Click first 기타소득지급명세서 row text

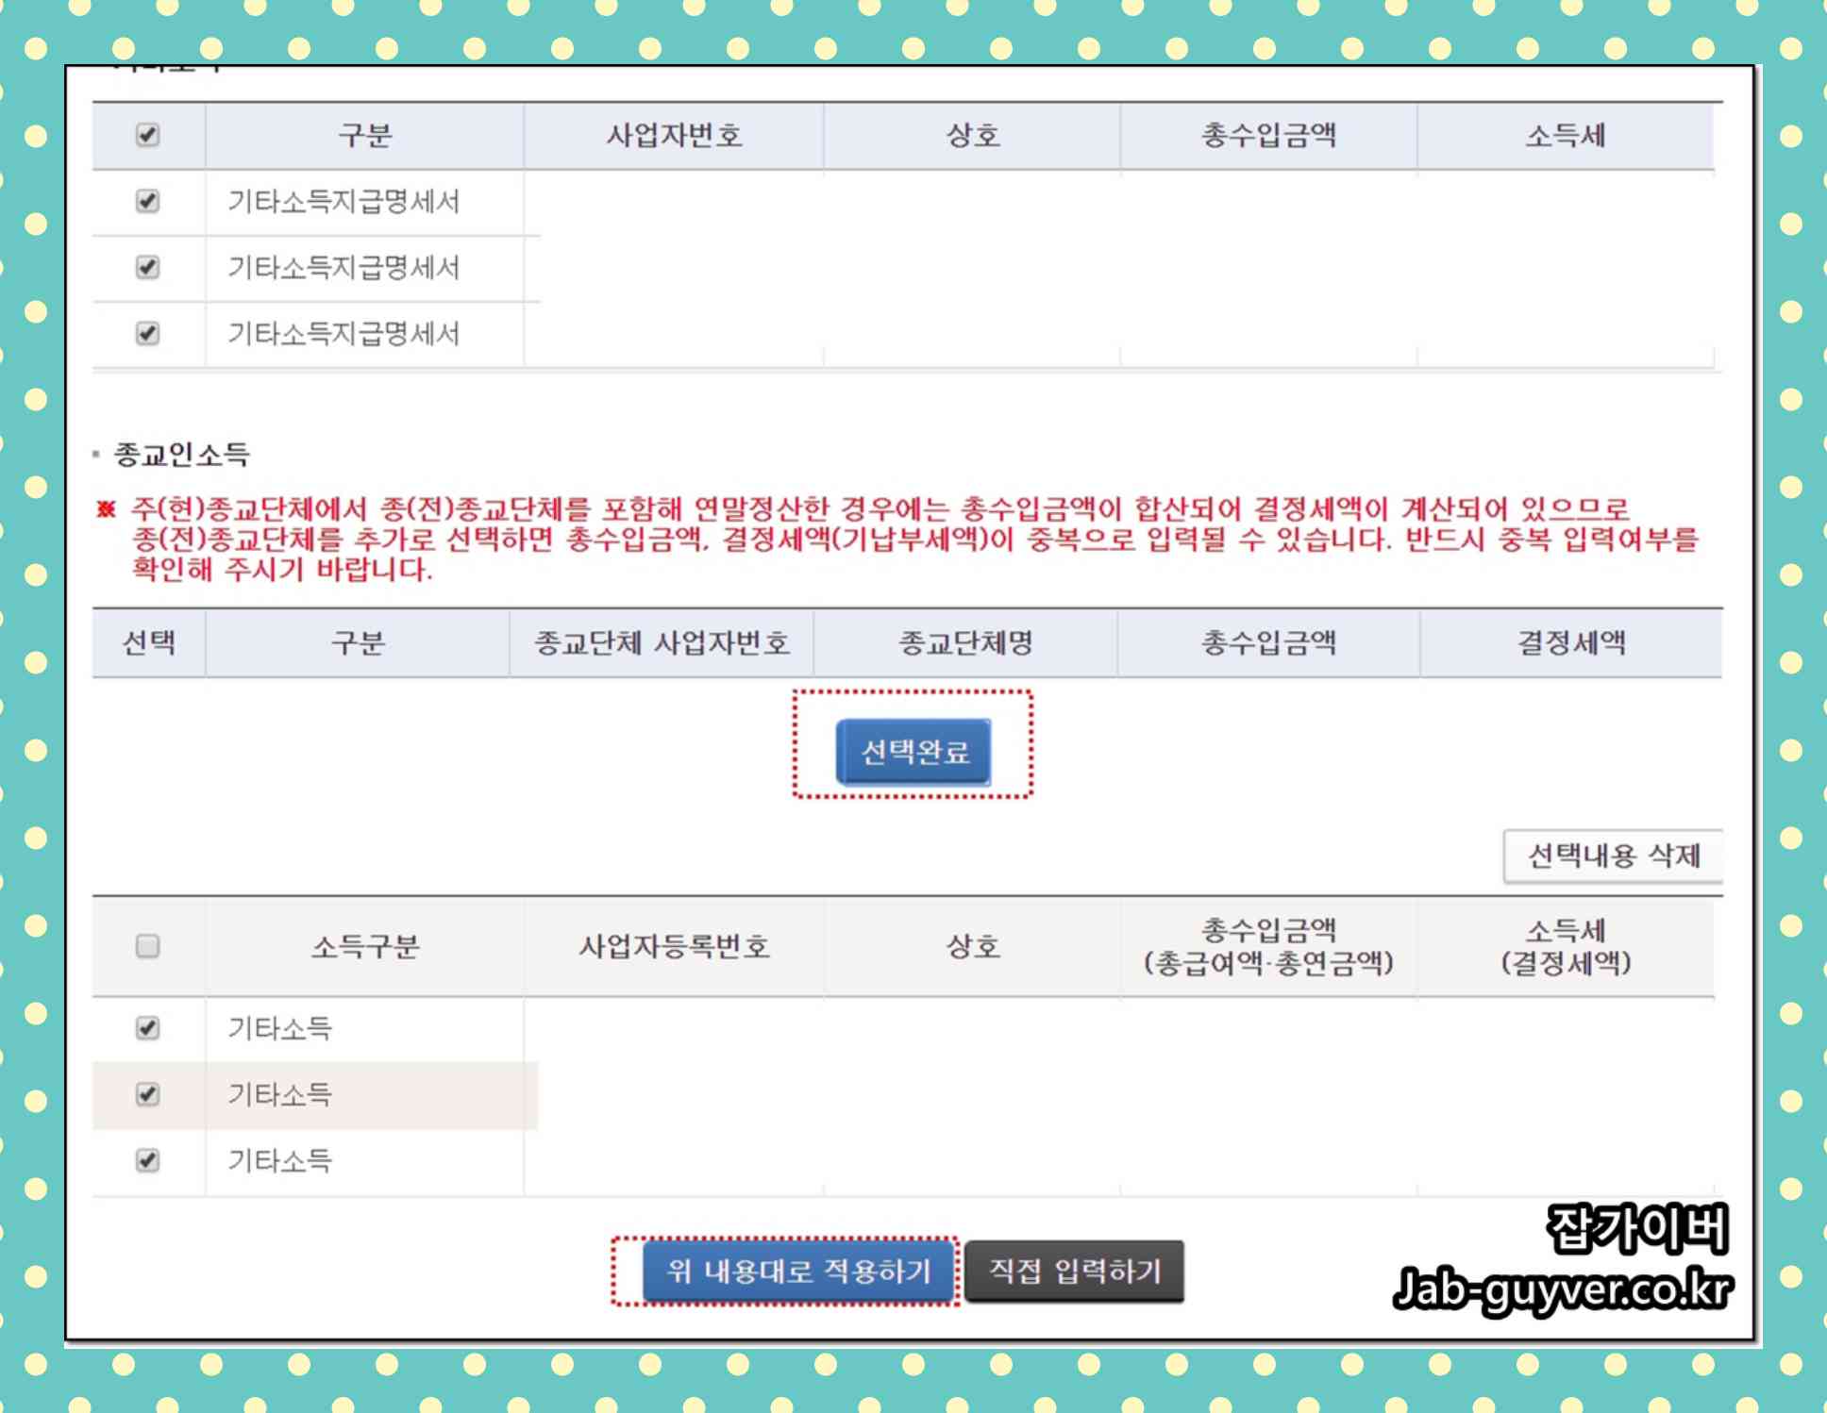pos(344,201)
